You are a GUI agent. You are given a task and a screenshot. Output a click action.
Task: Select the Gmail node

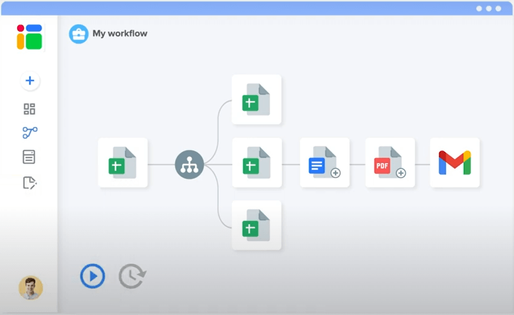455,162
